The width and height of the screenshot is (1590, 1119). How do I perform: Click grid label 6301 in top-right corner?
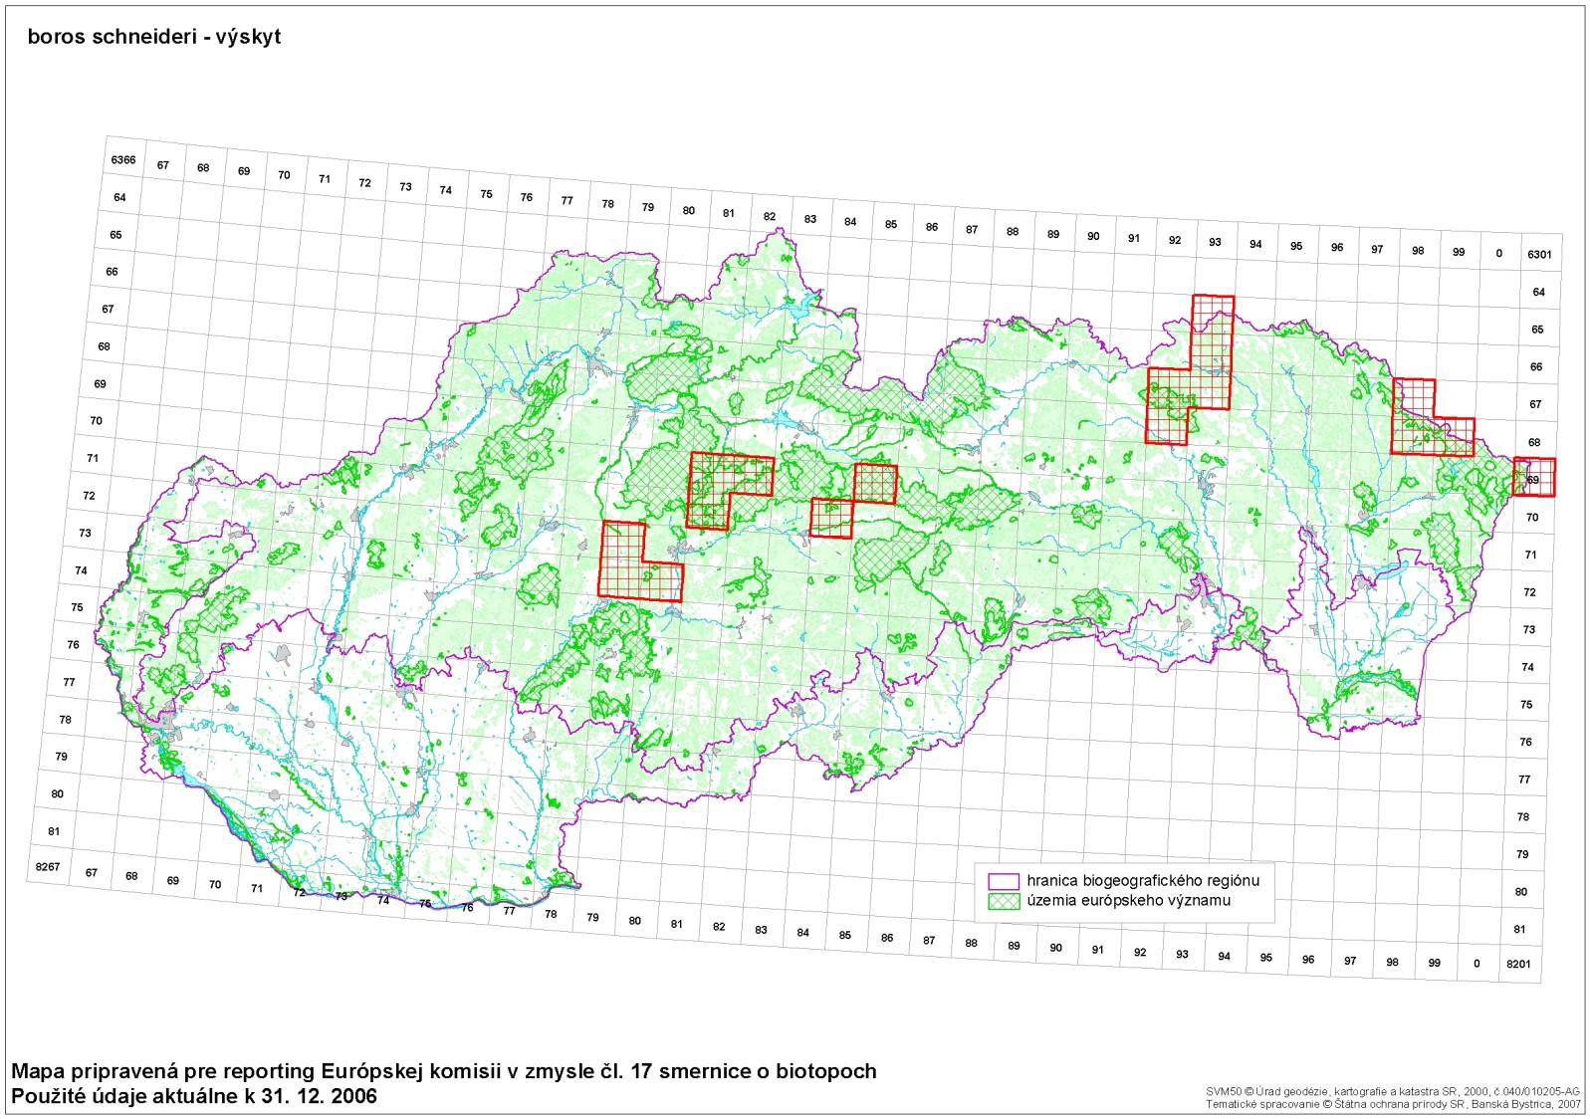(1539, 254)
